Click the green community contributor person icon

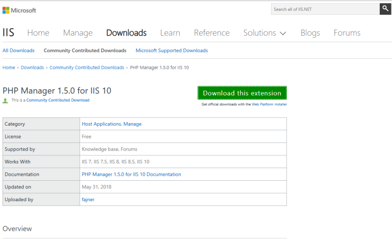click(5, 101)
